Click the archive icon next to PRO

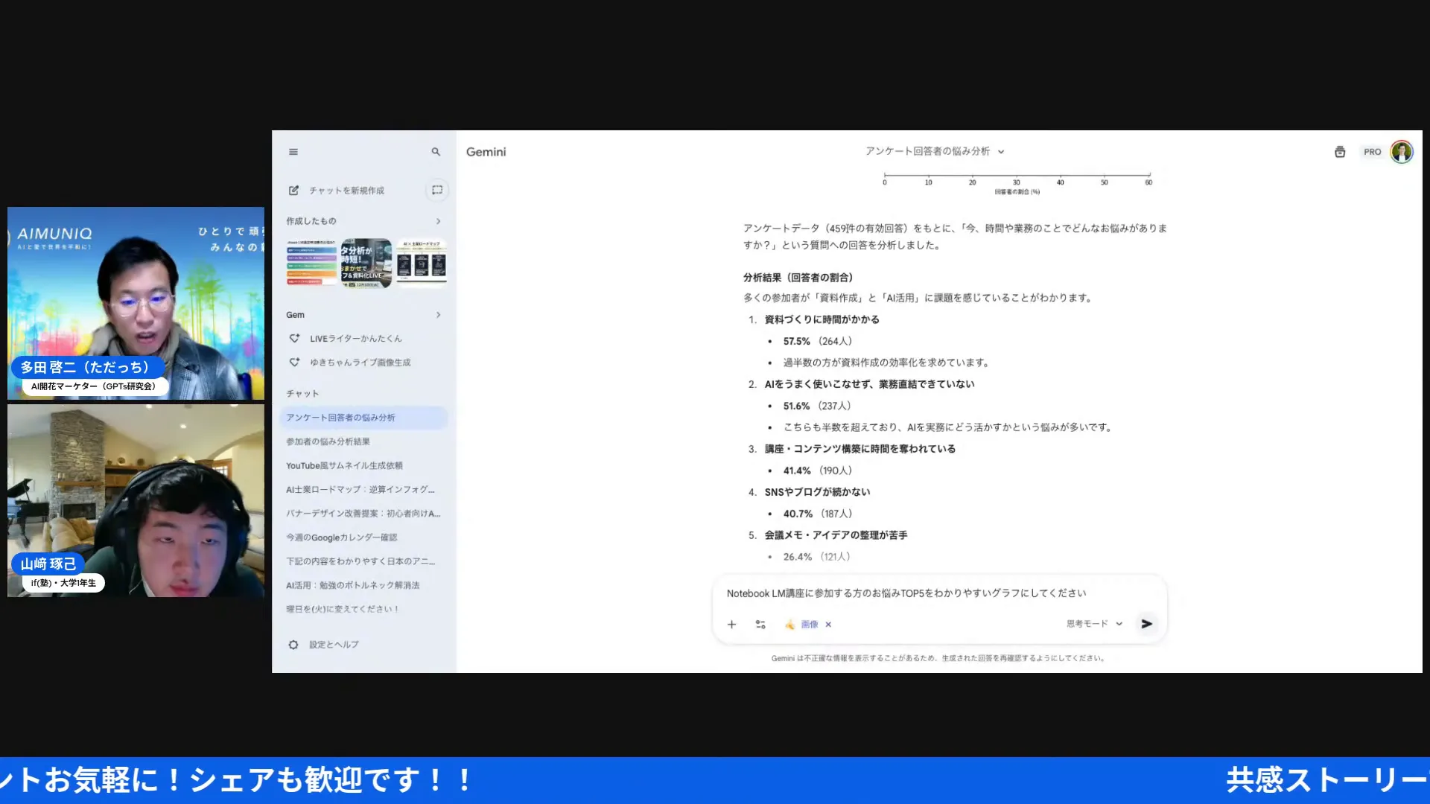1340,151
